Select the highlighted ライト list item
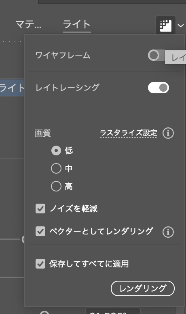 12,88
